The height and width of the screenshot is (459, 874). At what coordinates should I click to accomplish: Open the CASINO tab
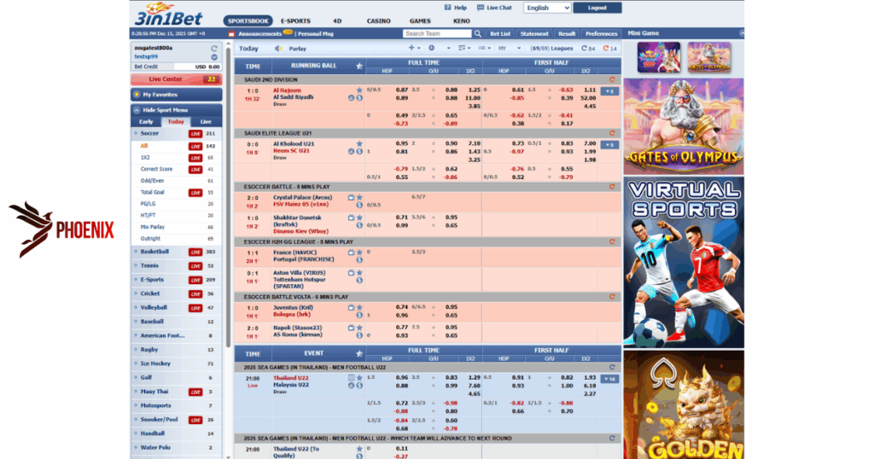[x=378, y=21]
